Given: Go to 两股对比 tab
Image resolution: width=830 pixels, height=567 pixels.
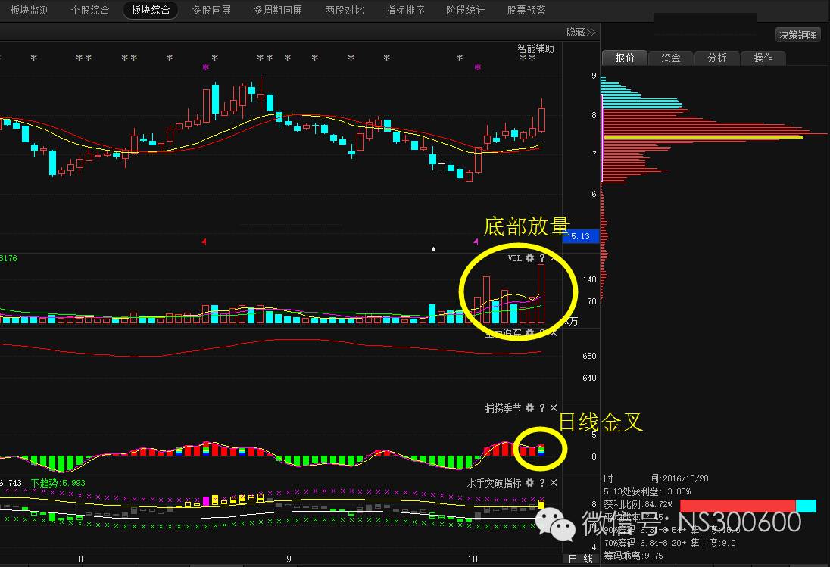Looking at the screenshot, I should (x=345, y=10).
